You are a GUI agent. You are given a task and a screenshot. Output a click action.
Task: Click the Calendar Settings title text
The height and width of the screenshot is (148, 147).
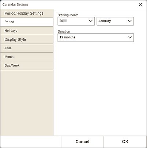click(x=15, y=4)
